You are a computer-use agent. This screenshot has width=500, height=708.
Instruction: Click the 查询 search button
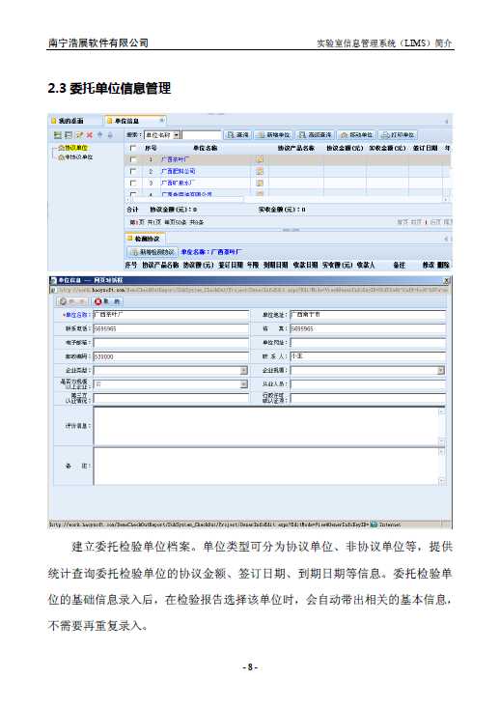click(x=237, y=135)
